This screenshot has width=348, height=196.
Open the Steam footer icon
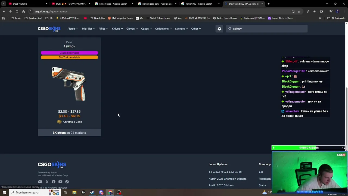click(67, 182)
